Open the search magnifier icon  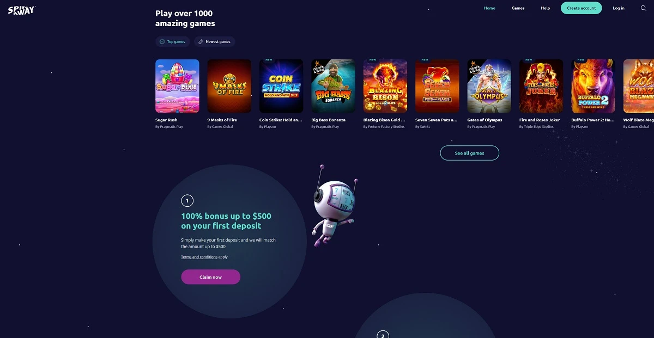643,8
